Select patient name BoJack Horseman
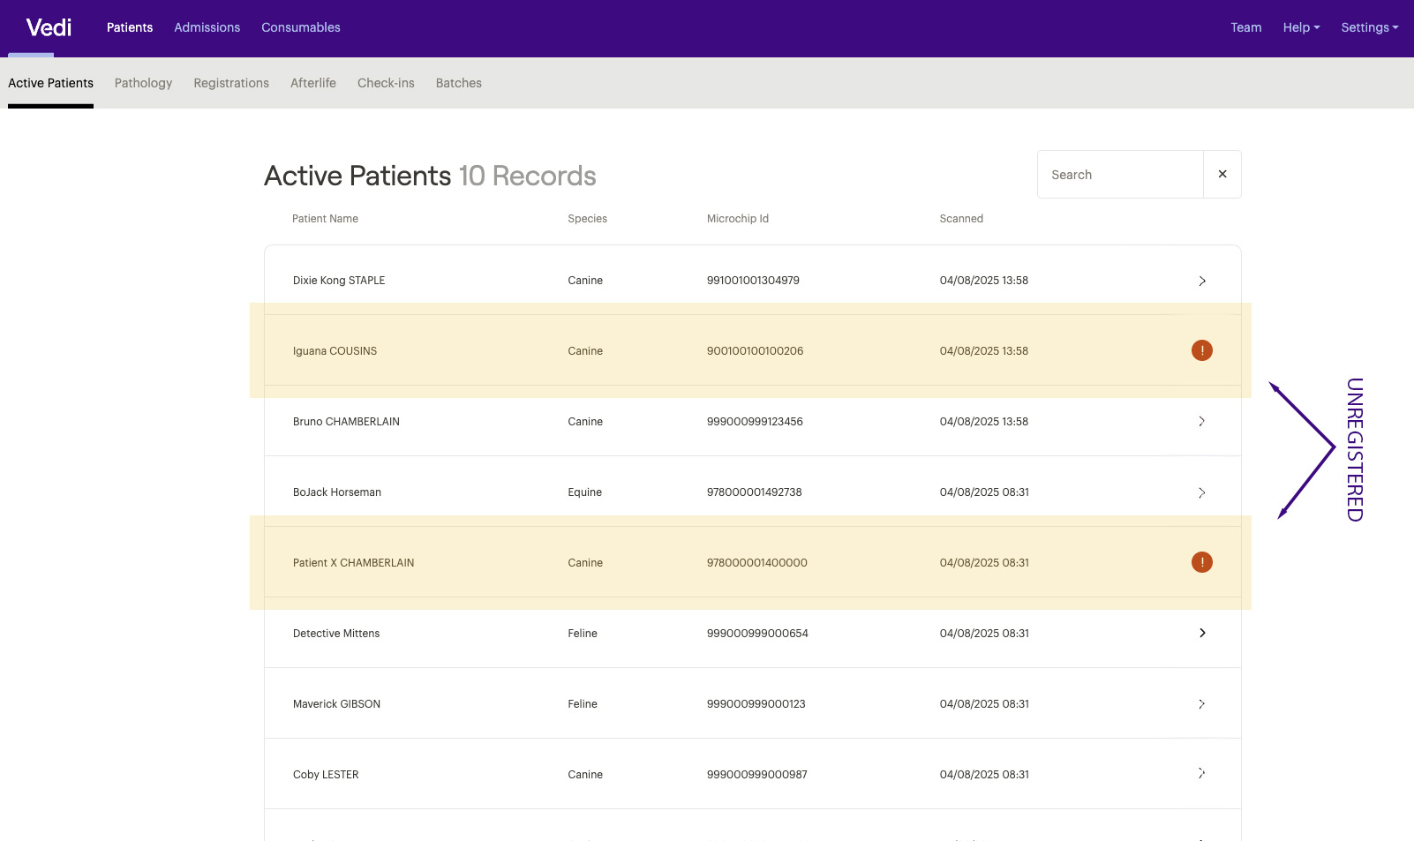 [337, 492]
